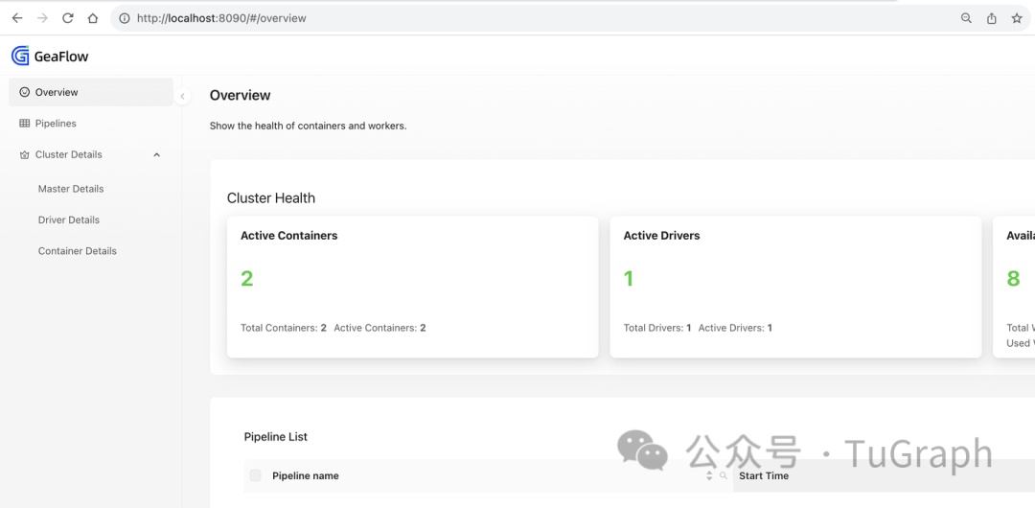Click the share page icon
Screen dimensions: 1035x508
(992, 18)
